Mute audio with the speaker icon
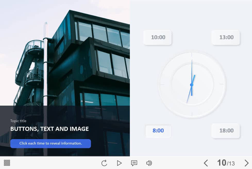 point(149,163)
